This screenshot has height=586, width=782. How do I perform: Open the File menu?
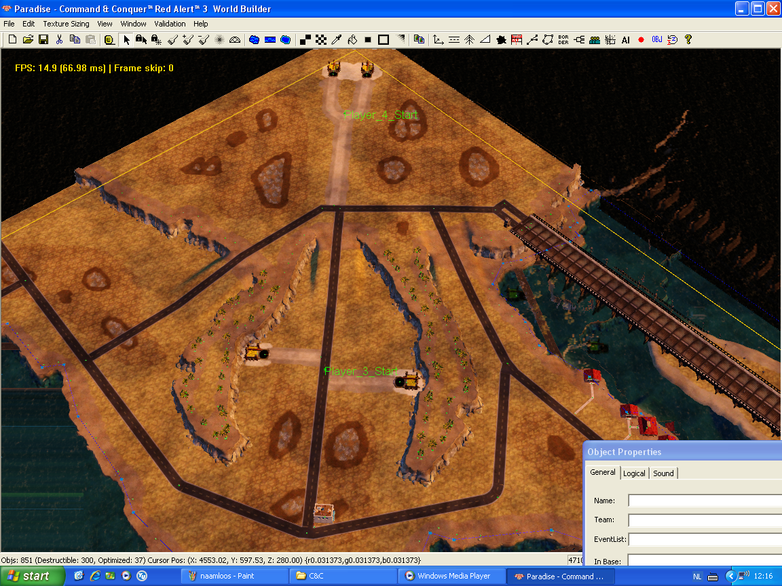[x=9, y=24]
